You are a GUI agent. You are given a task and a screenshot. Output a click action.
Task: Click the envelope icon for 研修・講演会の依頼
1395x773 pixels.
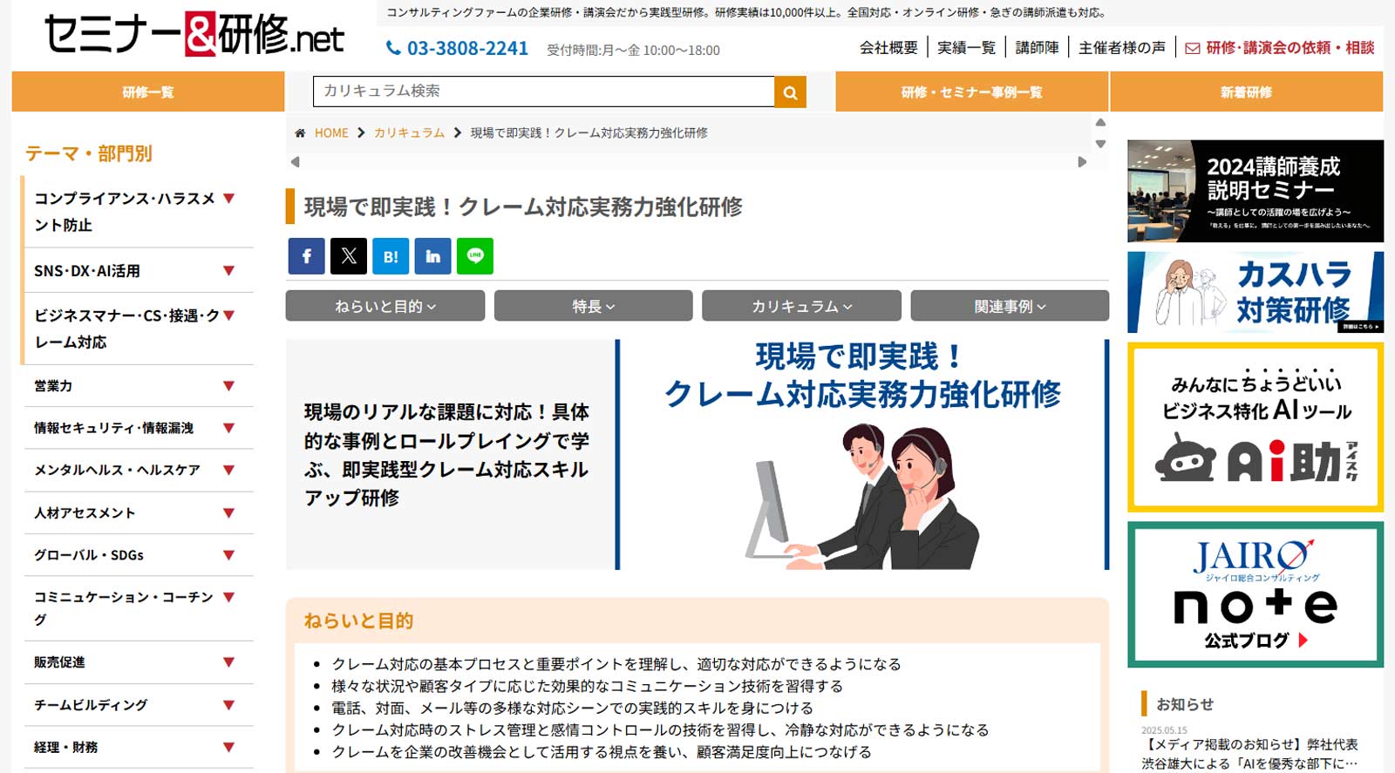click(x=1192, y=48)
